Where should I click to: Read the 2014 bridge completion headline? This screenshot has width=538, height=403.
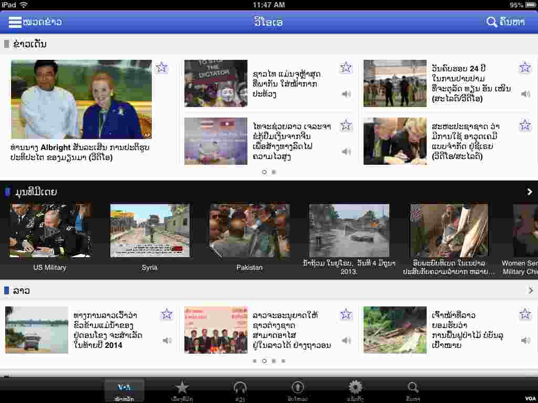click(108, 330)
